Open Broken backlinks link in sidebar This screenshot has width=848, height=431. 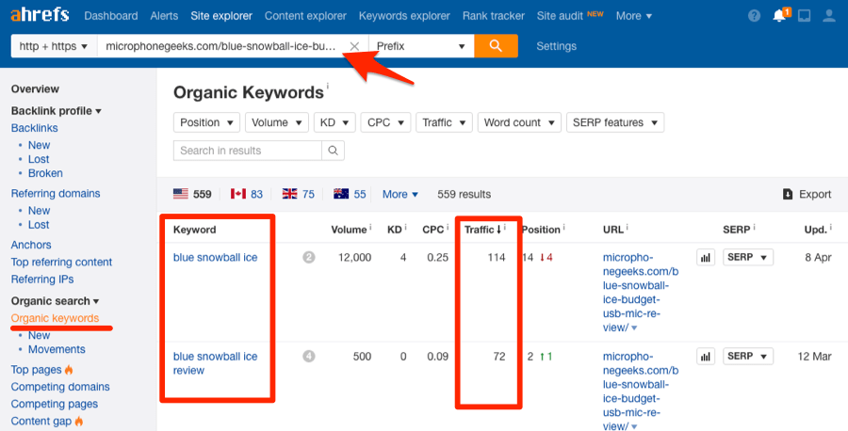click(x=45, y=173)
